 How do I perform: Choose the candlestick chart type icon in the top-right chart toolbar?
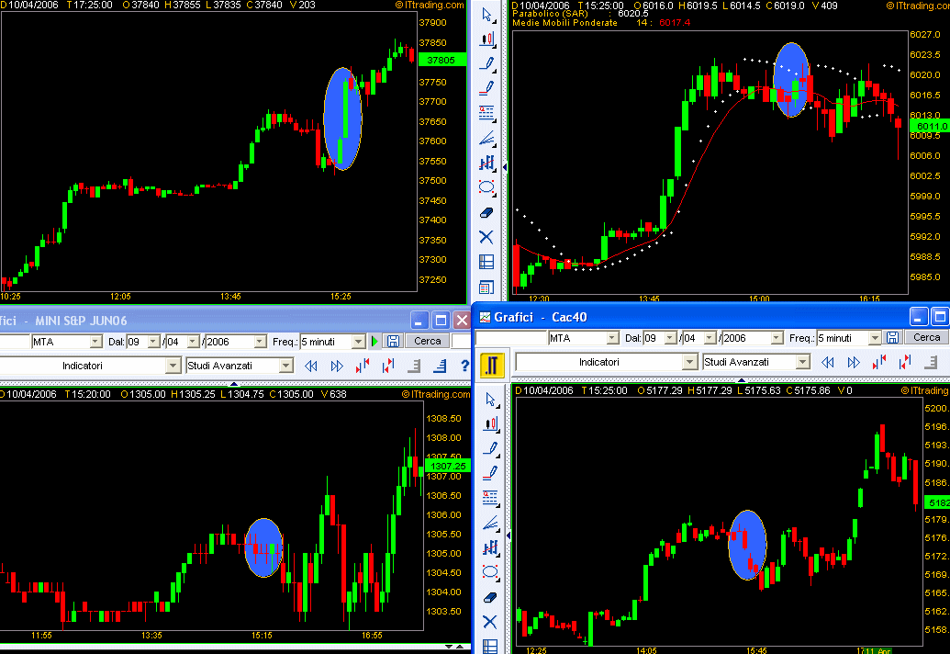[x=486, y=39]
